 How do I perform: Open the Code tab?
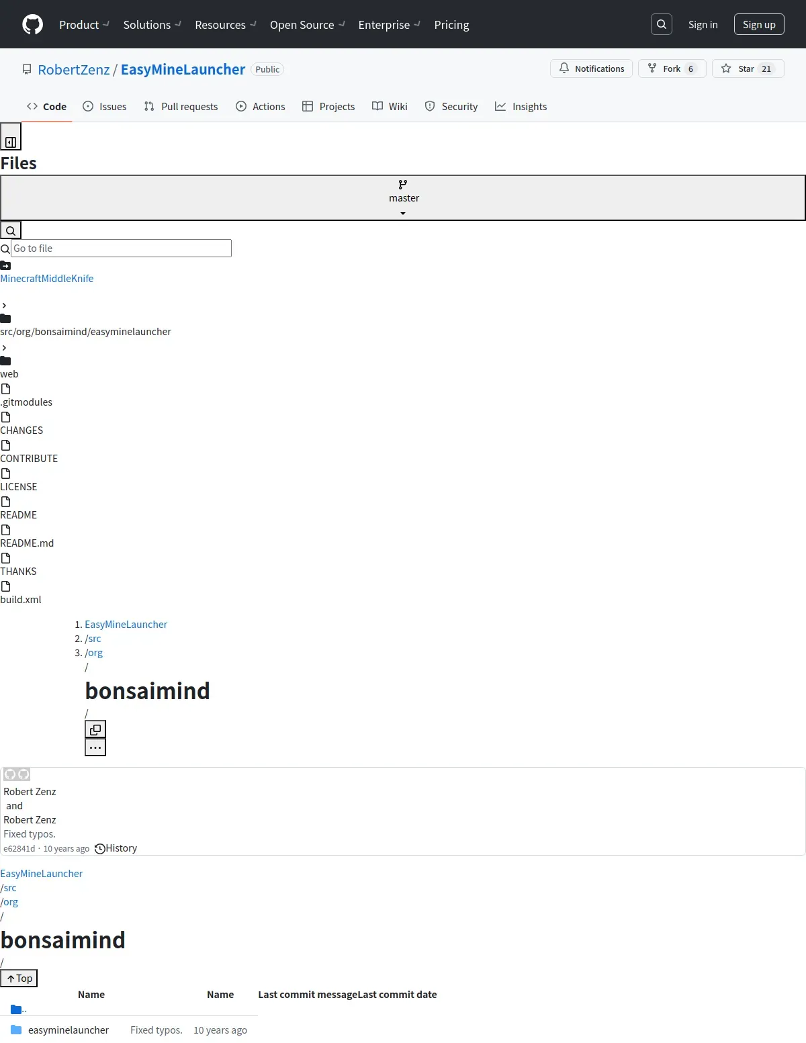46,106
